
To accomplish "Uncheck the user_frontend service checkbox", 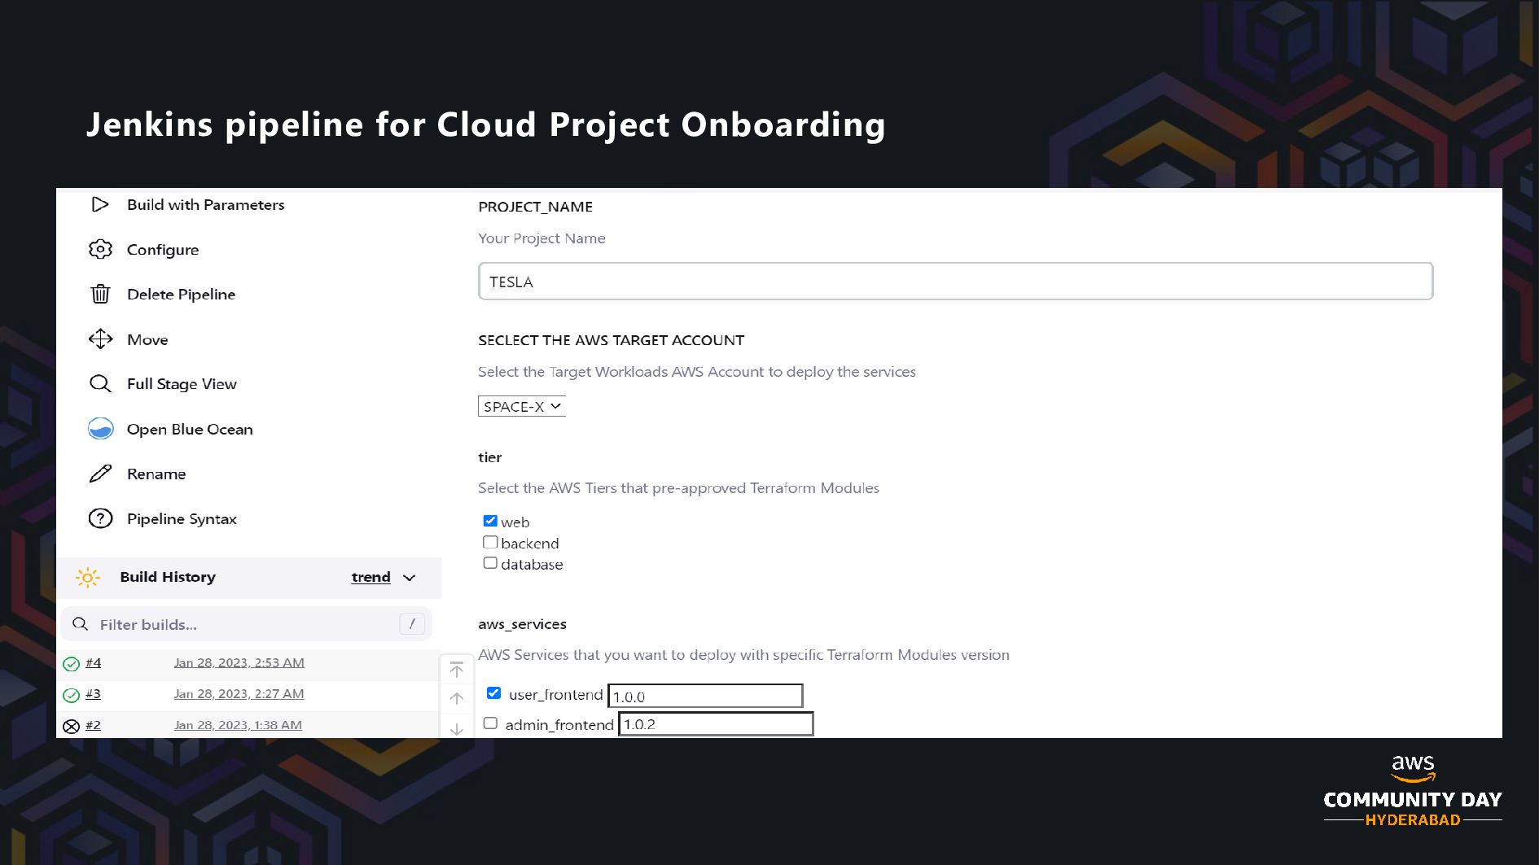I will point(493,693).
